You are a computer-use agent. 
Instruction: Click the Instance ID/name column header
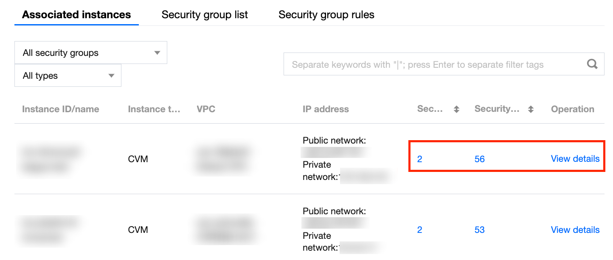(60, 109)
